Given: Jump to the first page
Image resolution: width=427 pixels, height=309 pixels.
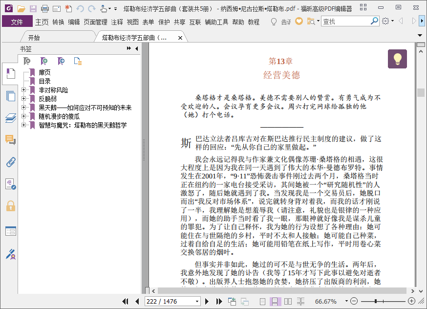Looking at the screenshot, I should click(x=125, y=301).
